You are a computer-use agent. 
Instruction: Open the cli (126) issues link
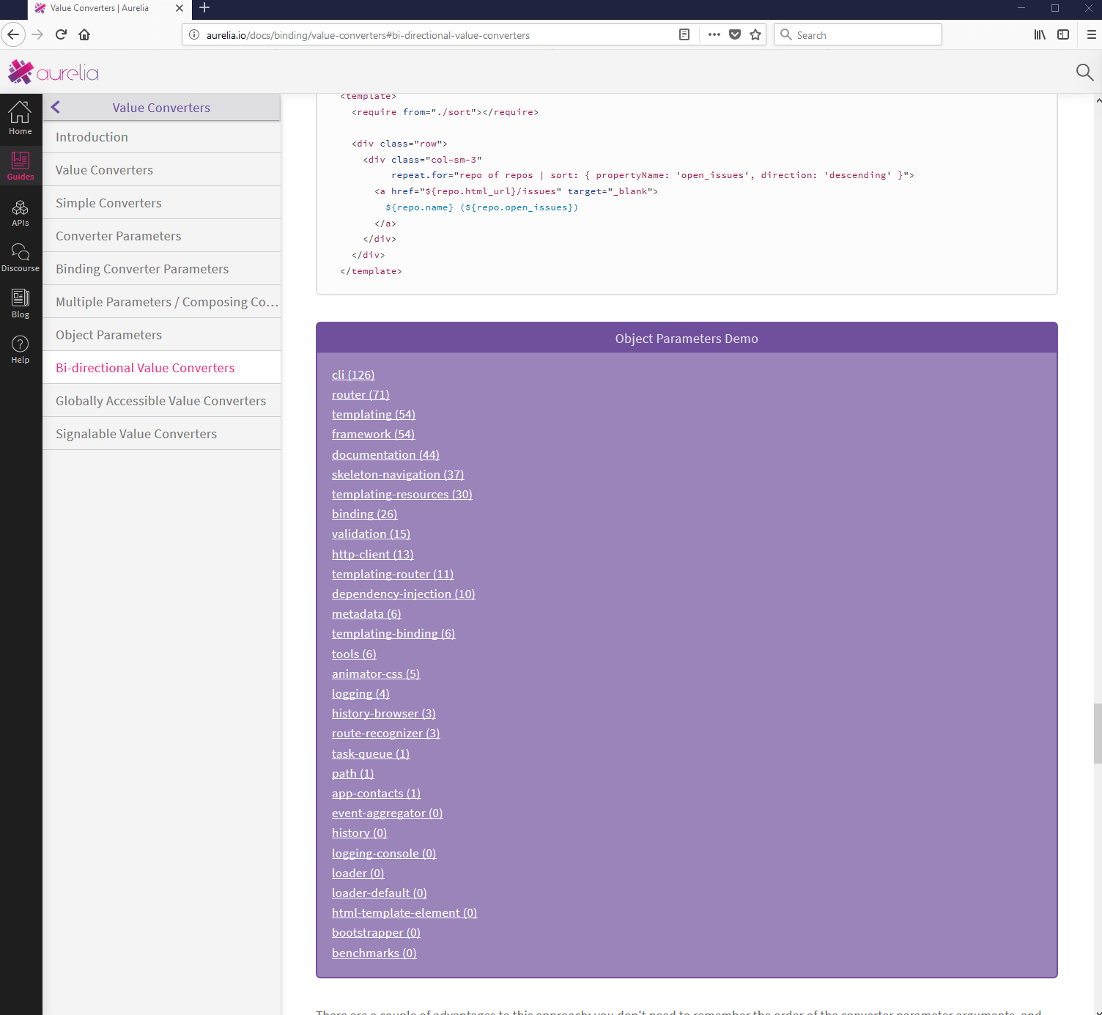(x=353, y=374)
